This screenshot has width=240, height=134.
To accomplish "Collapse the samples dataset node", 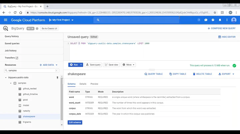I will click(11, 83).
